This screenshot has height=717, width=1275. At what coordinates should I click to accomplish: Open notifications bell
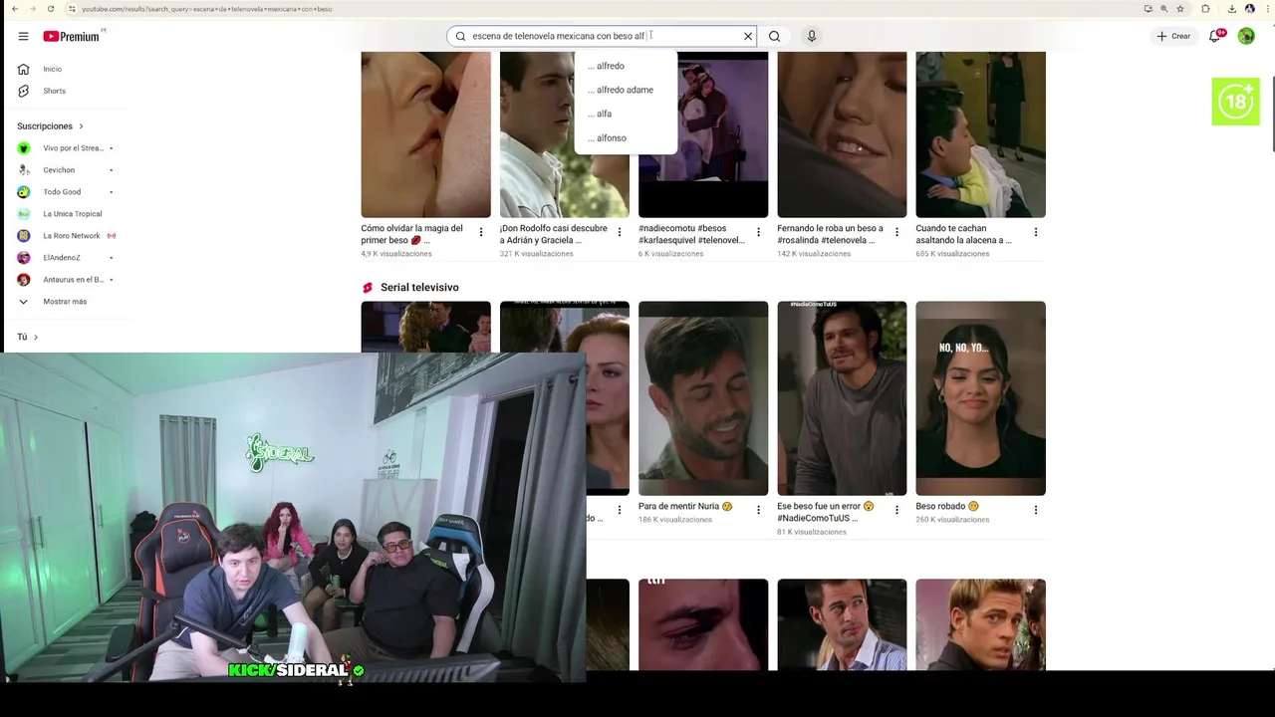(x=1215, y=36)
